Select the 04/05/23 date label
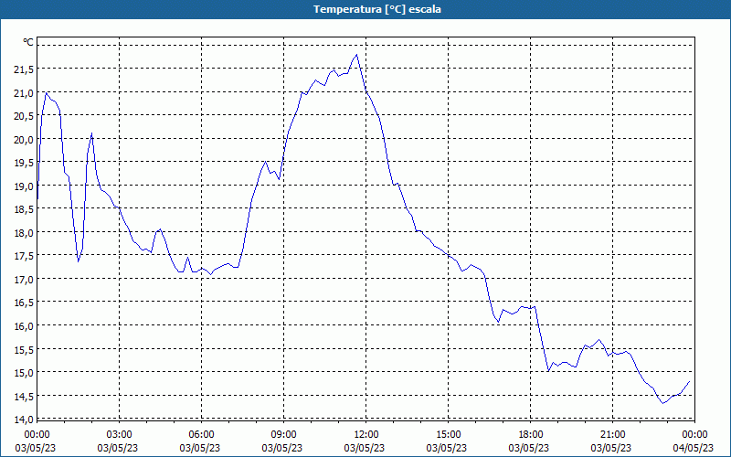This screenshot has height=457, width=731. pos(694,448)
